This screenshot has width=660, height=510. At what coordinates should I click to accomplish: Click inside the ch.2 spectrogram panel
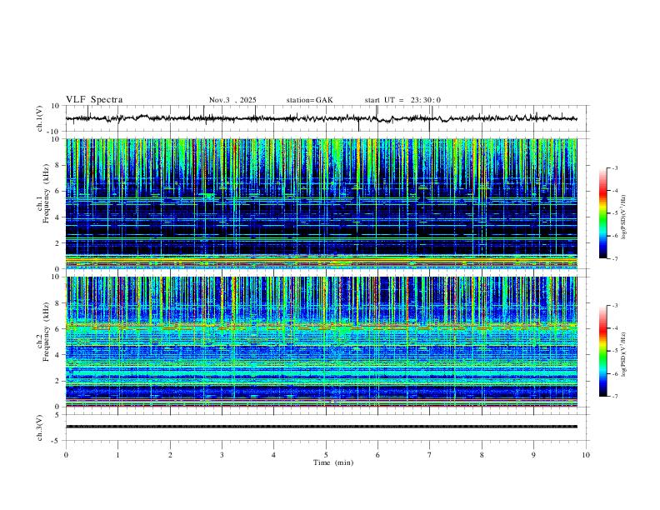click(321, 342)
